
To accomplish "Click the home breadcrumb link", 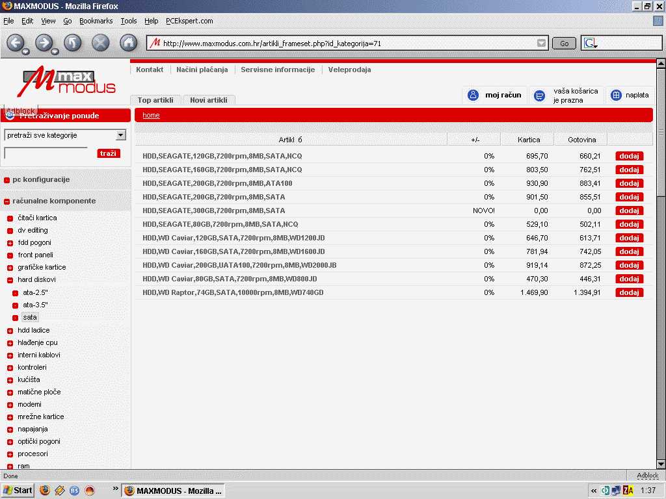I will (x=151, y=115).
